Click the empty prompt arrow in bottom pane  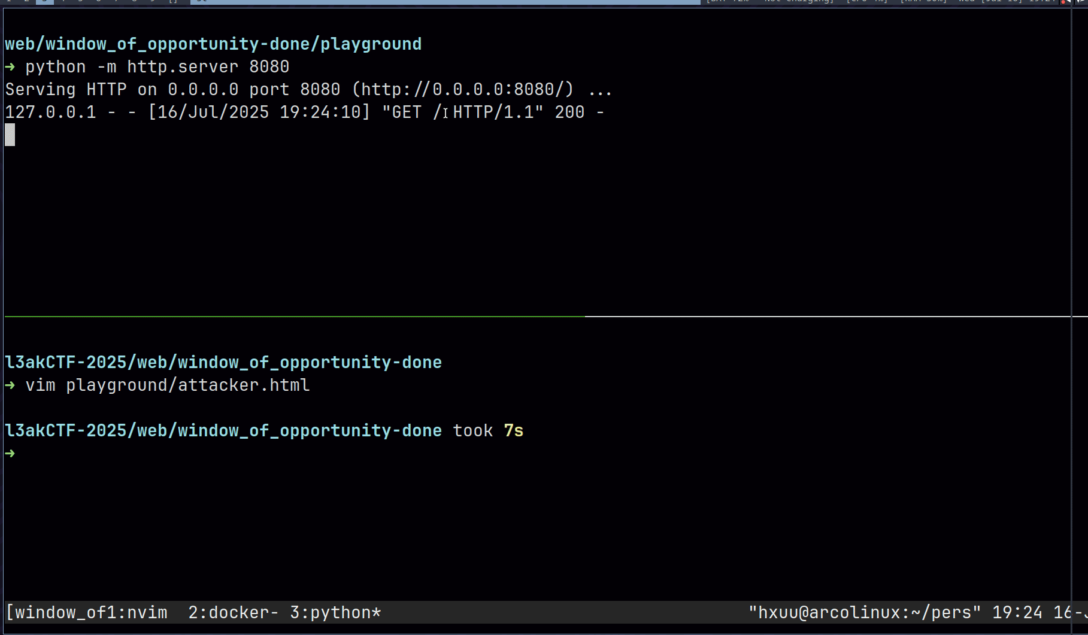[x=10, y=454]
